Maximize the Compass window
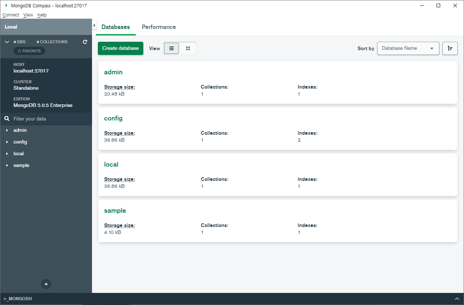This screenshot has height=305, width=464. (438, 5)
